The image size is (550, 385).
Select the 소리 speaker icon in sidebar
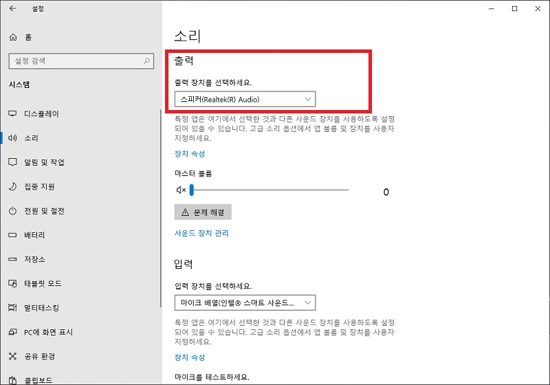[12, 137]
